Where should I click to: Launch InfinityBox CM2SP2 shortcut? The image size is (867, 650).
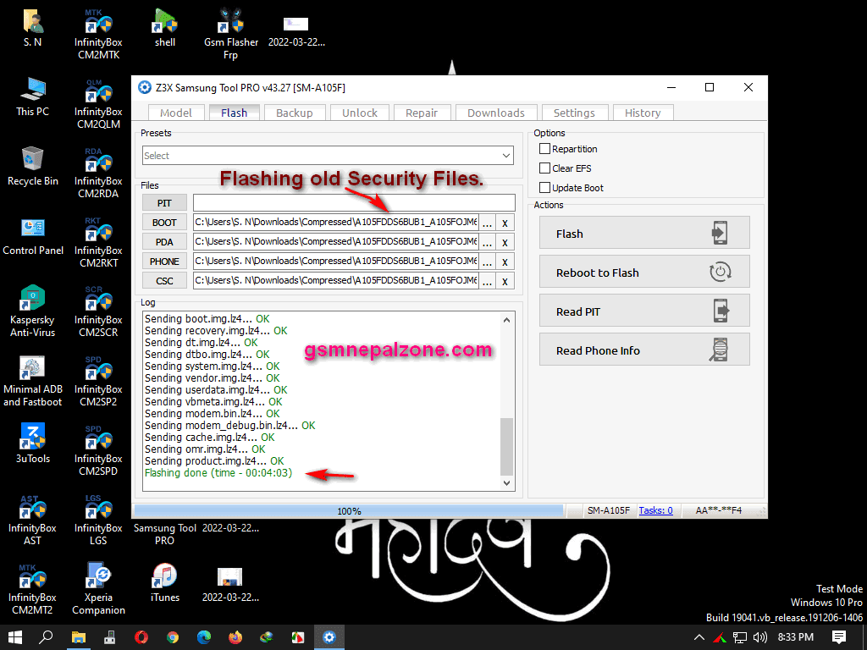[98, 382]
